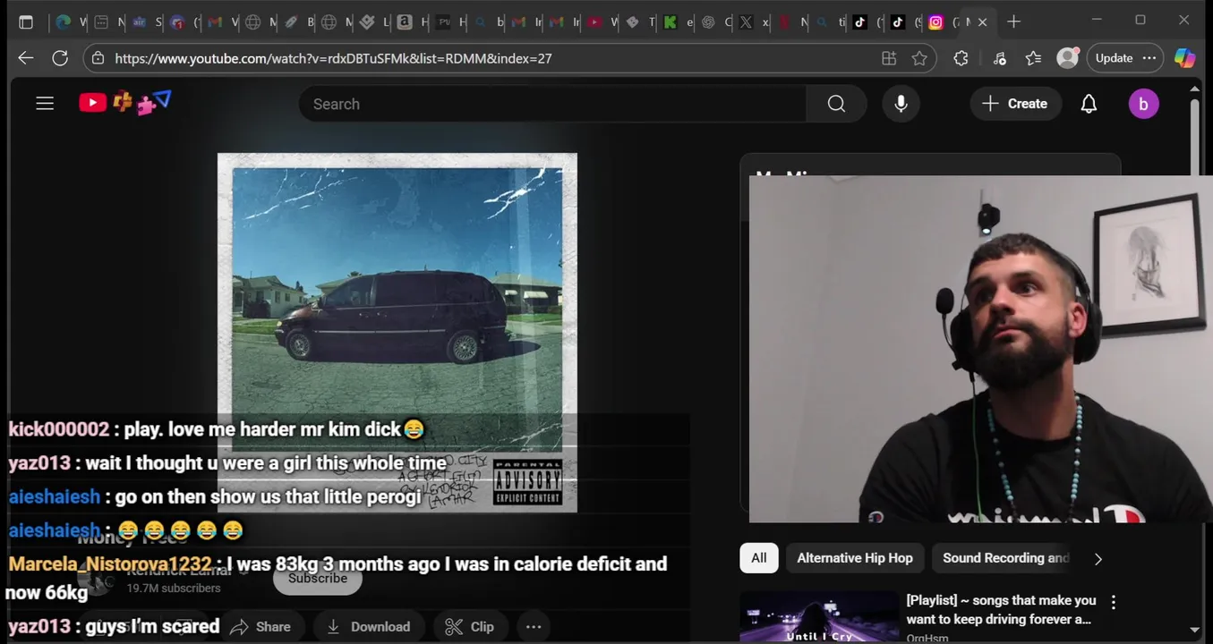Viewport: 1213px width, 644px height.
Task: Click the Update button in toolbar
Action: [x=1115, y=58]
